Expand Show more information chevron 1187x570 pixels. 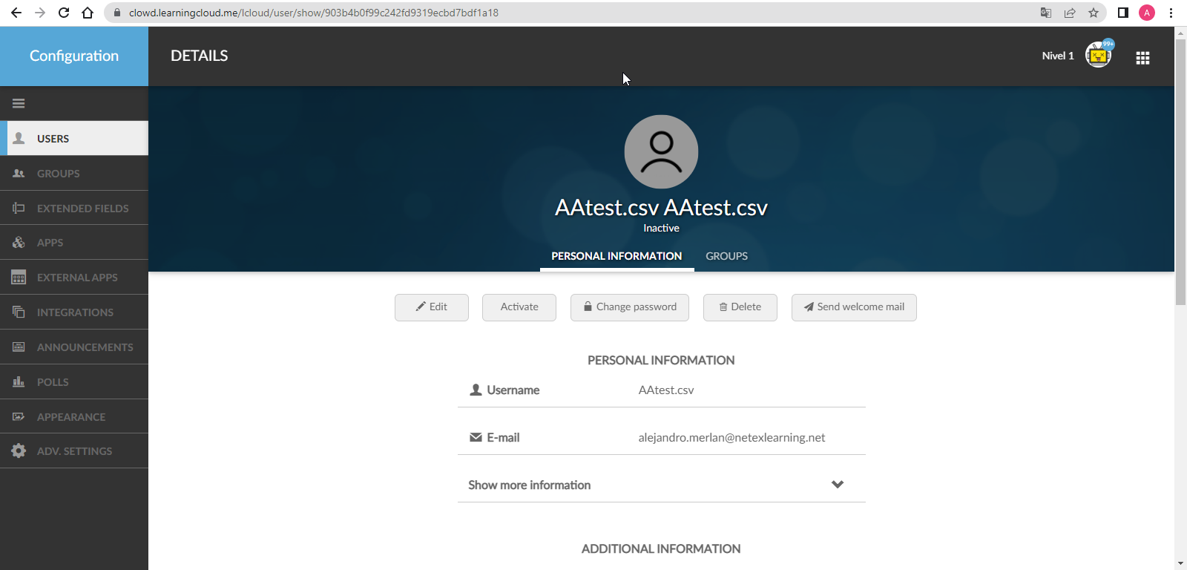pyautogui.click(x=838, y=485)
